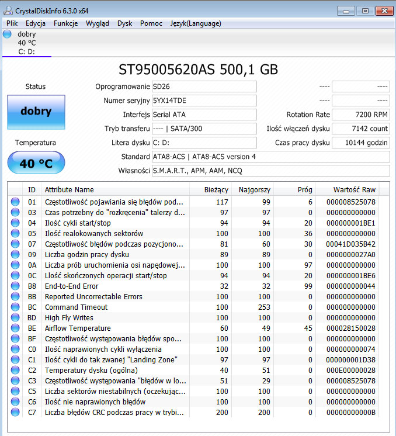This screenshot has height=436, width=396.
Task: Select the Liczba godzin pracy dysku row
Action: coord(194,254)
